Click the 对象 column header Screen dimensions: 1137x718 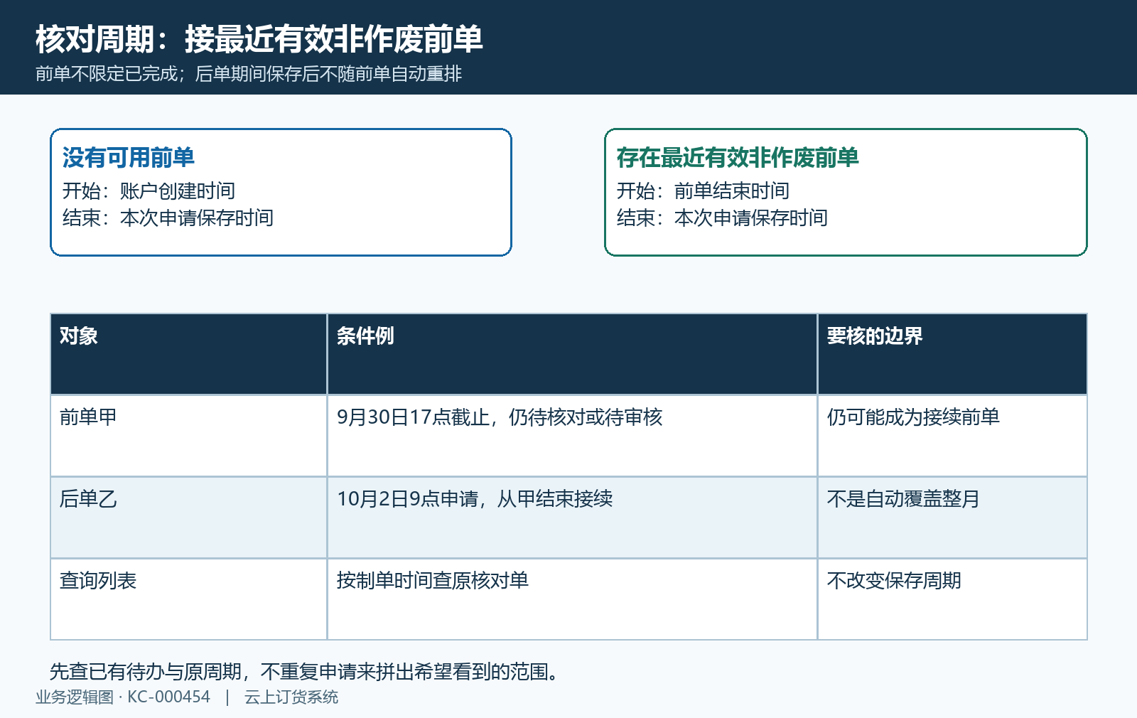tap(188, 354)
